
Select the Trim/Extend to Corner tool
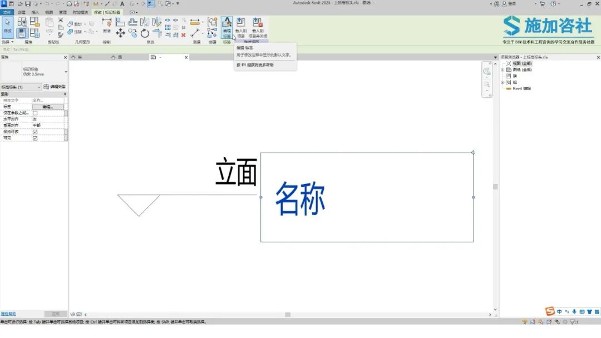[157, 33]
